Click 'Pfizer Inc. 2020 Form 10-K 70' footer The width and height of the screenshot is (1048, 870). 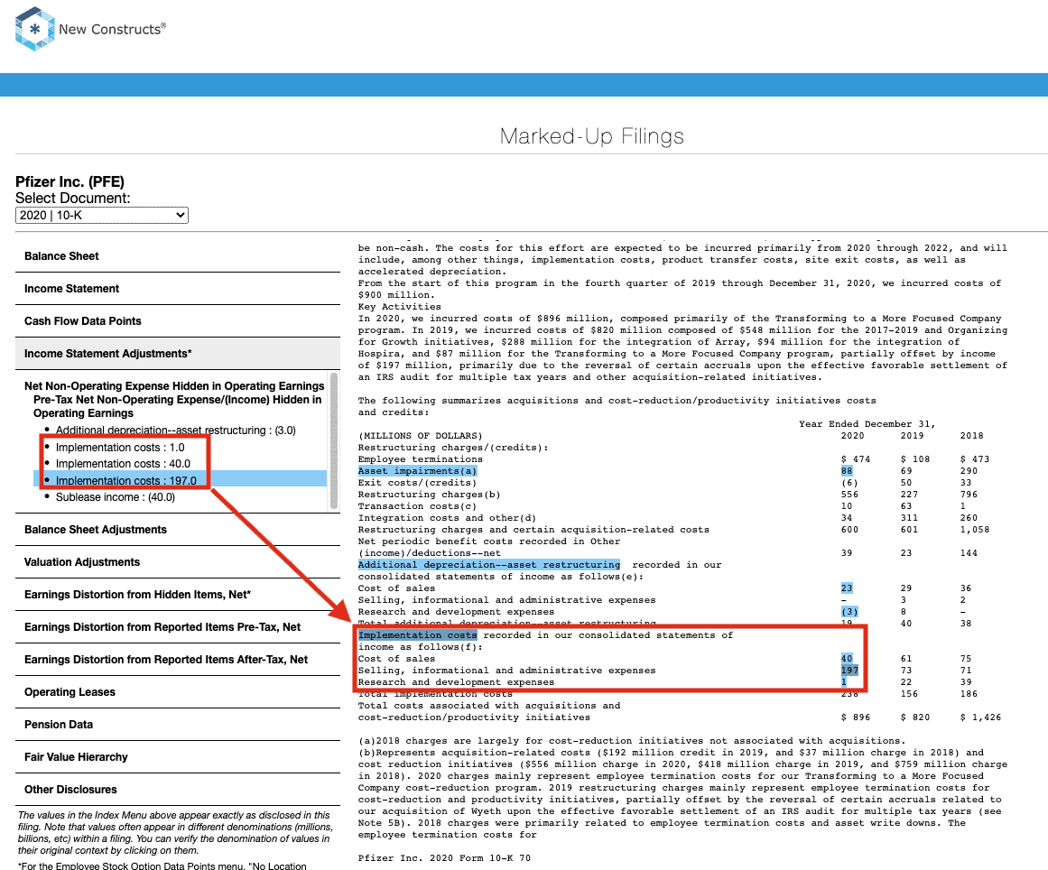(444, 858)
